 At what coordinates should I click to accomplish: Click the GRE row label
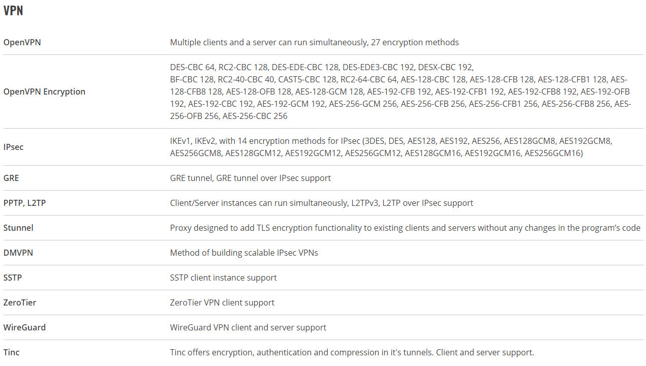click(x=11, y=178)
